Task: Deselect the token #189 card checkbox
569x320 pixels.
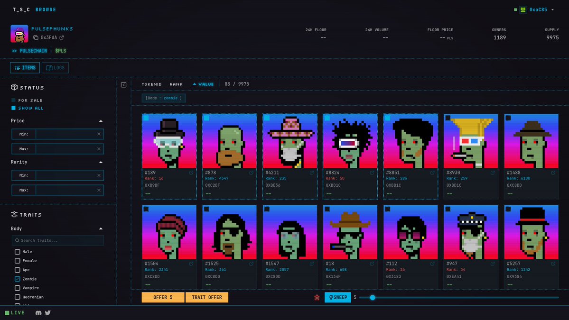Action: tap(146, 118)
